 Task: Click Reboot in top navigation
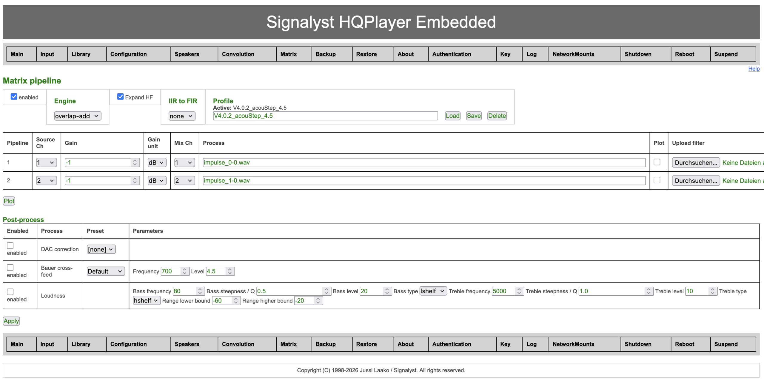point(685,54)
